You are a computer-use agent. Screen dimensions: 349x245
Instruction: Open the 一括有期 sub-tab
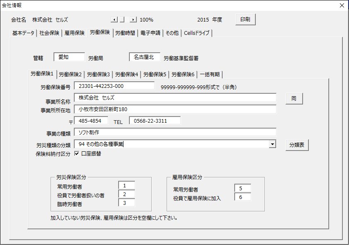pos(210,75)
